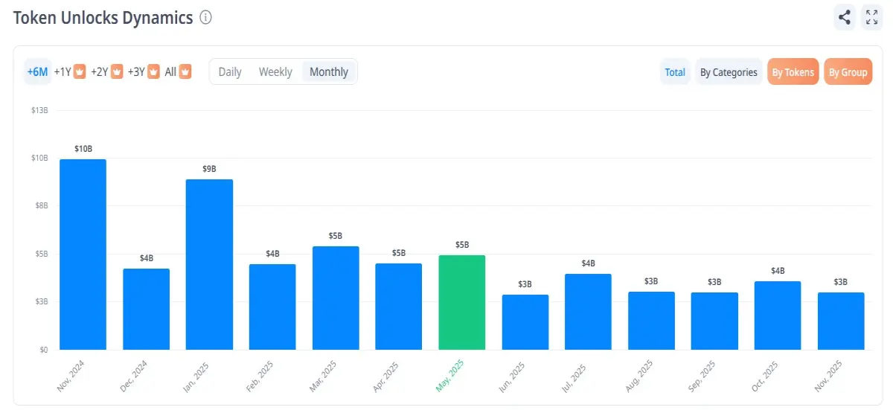Viewport: 893px width, 410px height.
Task: Switch to By Categories view
Action: [x=729, y=72]
